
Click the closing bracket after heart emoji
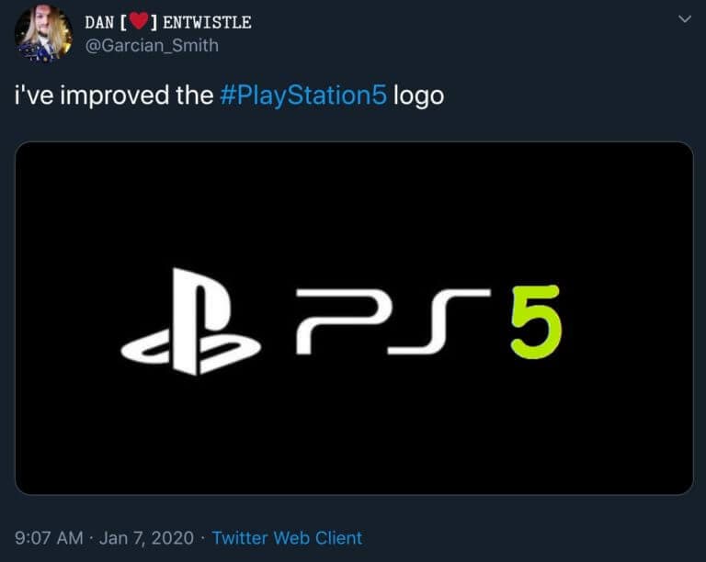tap(154, 22)
